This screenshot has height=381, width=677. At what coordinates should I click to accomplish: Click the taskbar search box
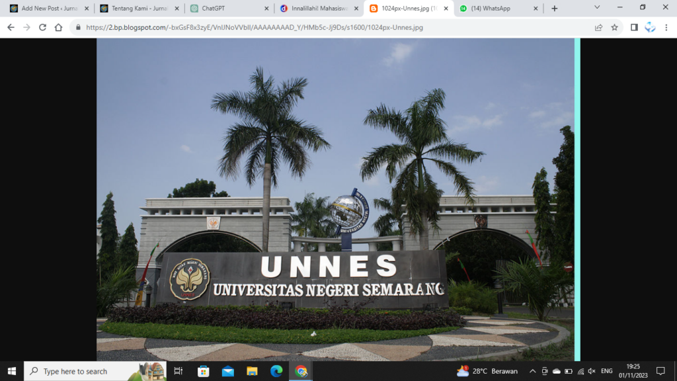[x=95, y=371]
